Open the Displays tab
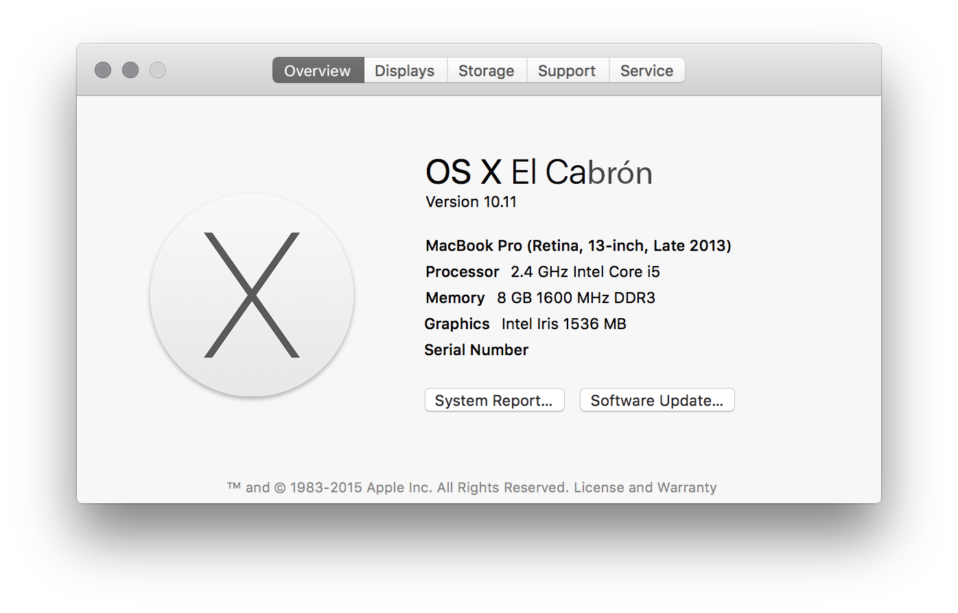The height and width of the screenshot is (613, 958). [405, 71]
